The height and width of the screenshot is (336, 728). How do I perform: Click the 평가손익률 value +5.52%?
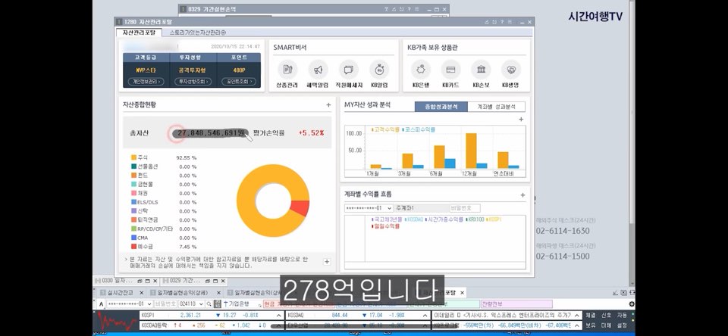click(x=311, y=133)
